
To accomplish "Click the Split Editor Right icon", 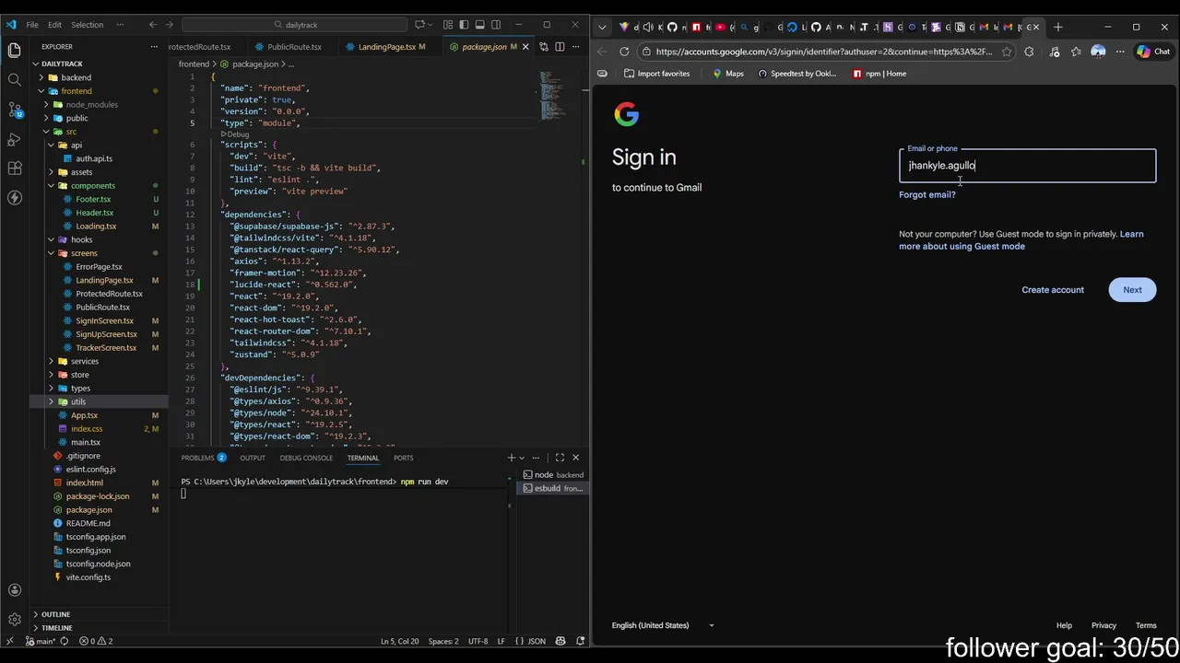I will point(559,47).
